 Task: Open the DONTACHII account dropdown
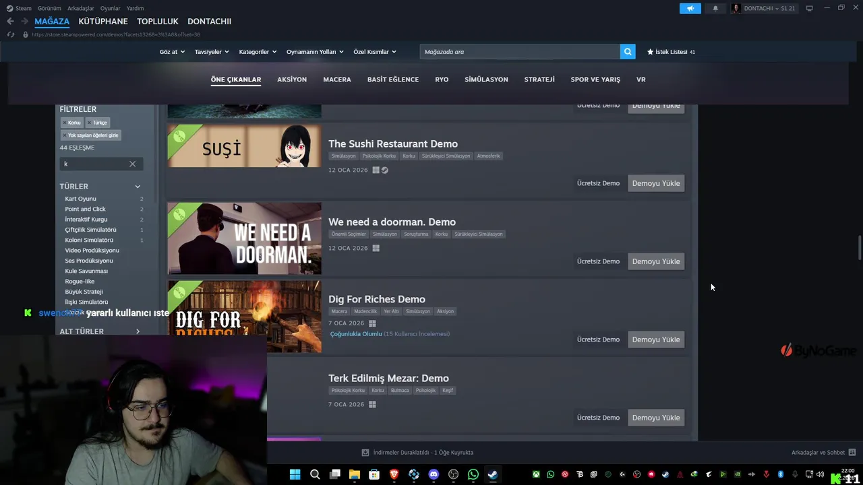(x=765, y=8)
